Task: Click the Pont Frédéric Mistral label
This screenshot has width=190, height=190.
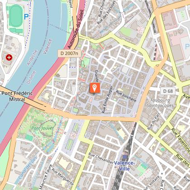Action: (17, 96)
